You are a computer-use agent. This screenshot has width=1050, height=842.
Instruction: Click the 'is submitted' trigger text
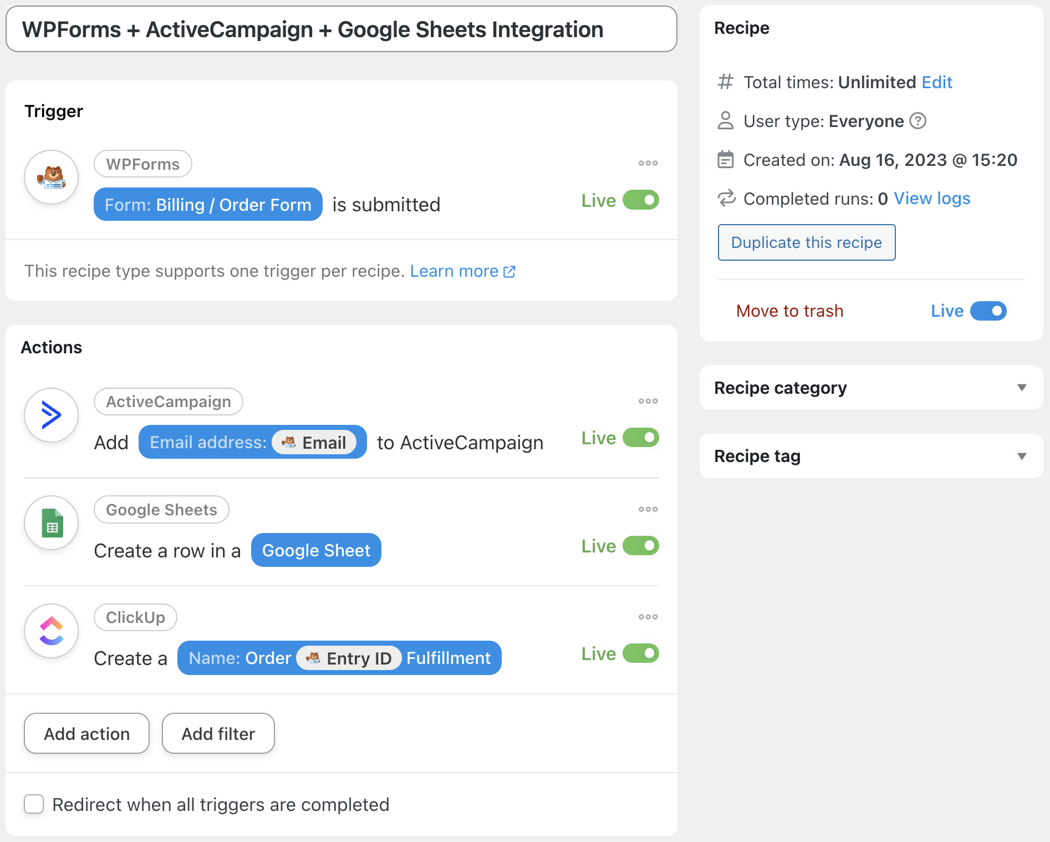pyautogui.click(x=386, y=205)
